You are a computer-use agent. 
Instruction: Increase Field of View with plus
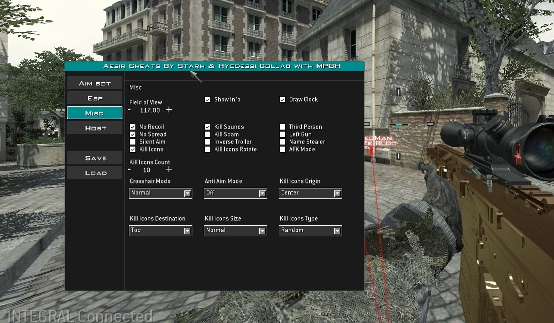point(169,110)
